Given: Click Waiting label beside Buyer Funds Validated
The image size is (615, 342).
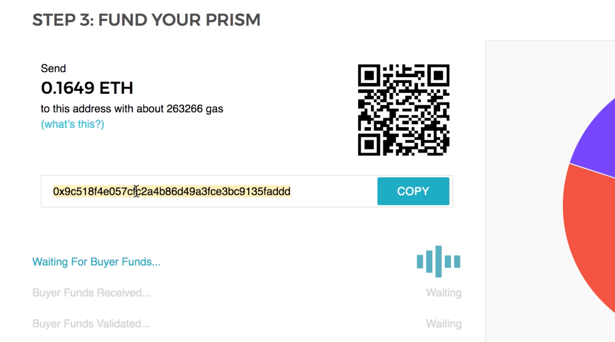Looking at the screenshot, I should coord(444,324).
